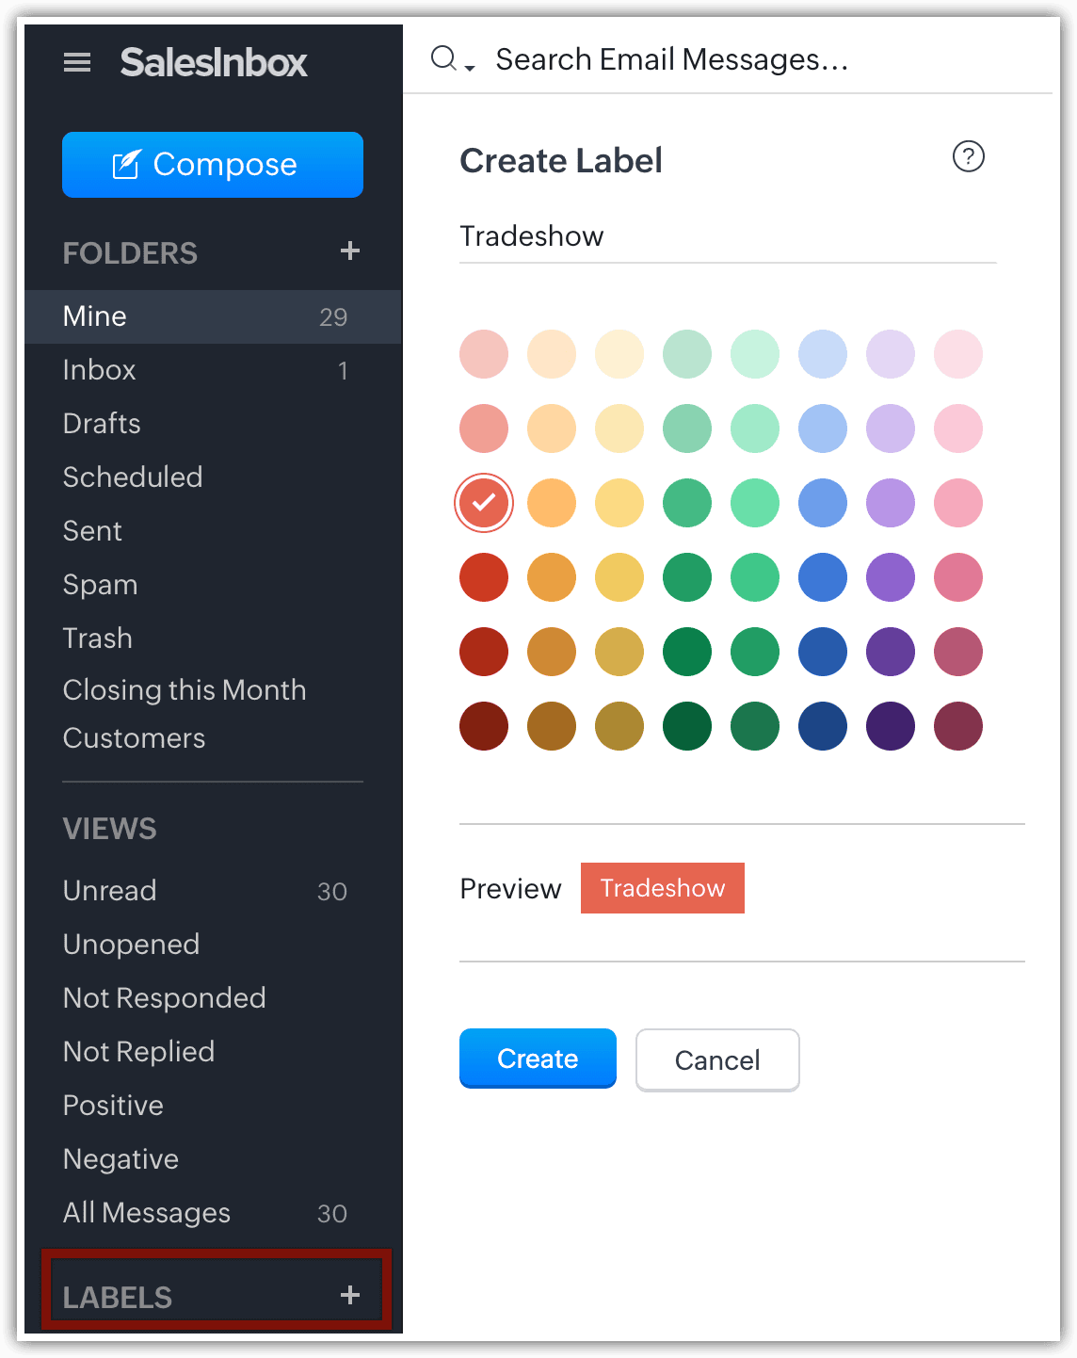Add a new label with plus icon
Viewport: 1077px width, 1358px height.
pos(350,1296)
